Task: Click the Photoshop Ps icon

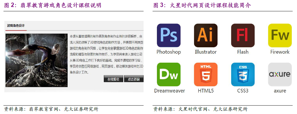Action: pyautogui.click(x=169, y=35)
